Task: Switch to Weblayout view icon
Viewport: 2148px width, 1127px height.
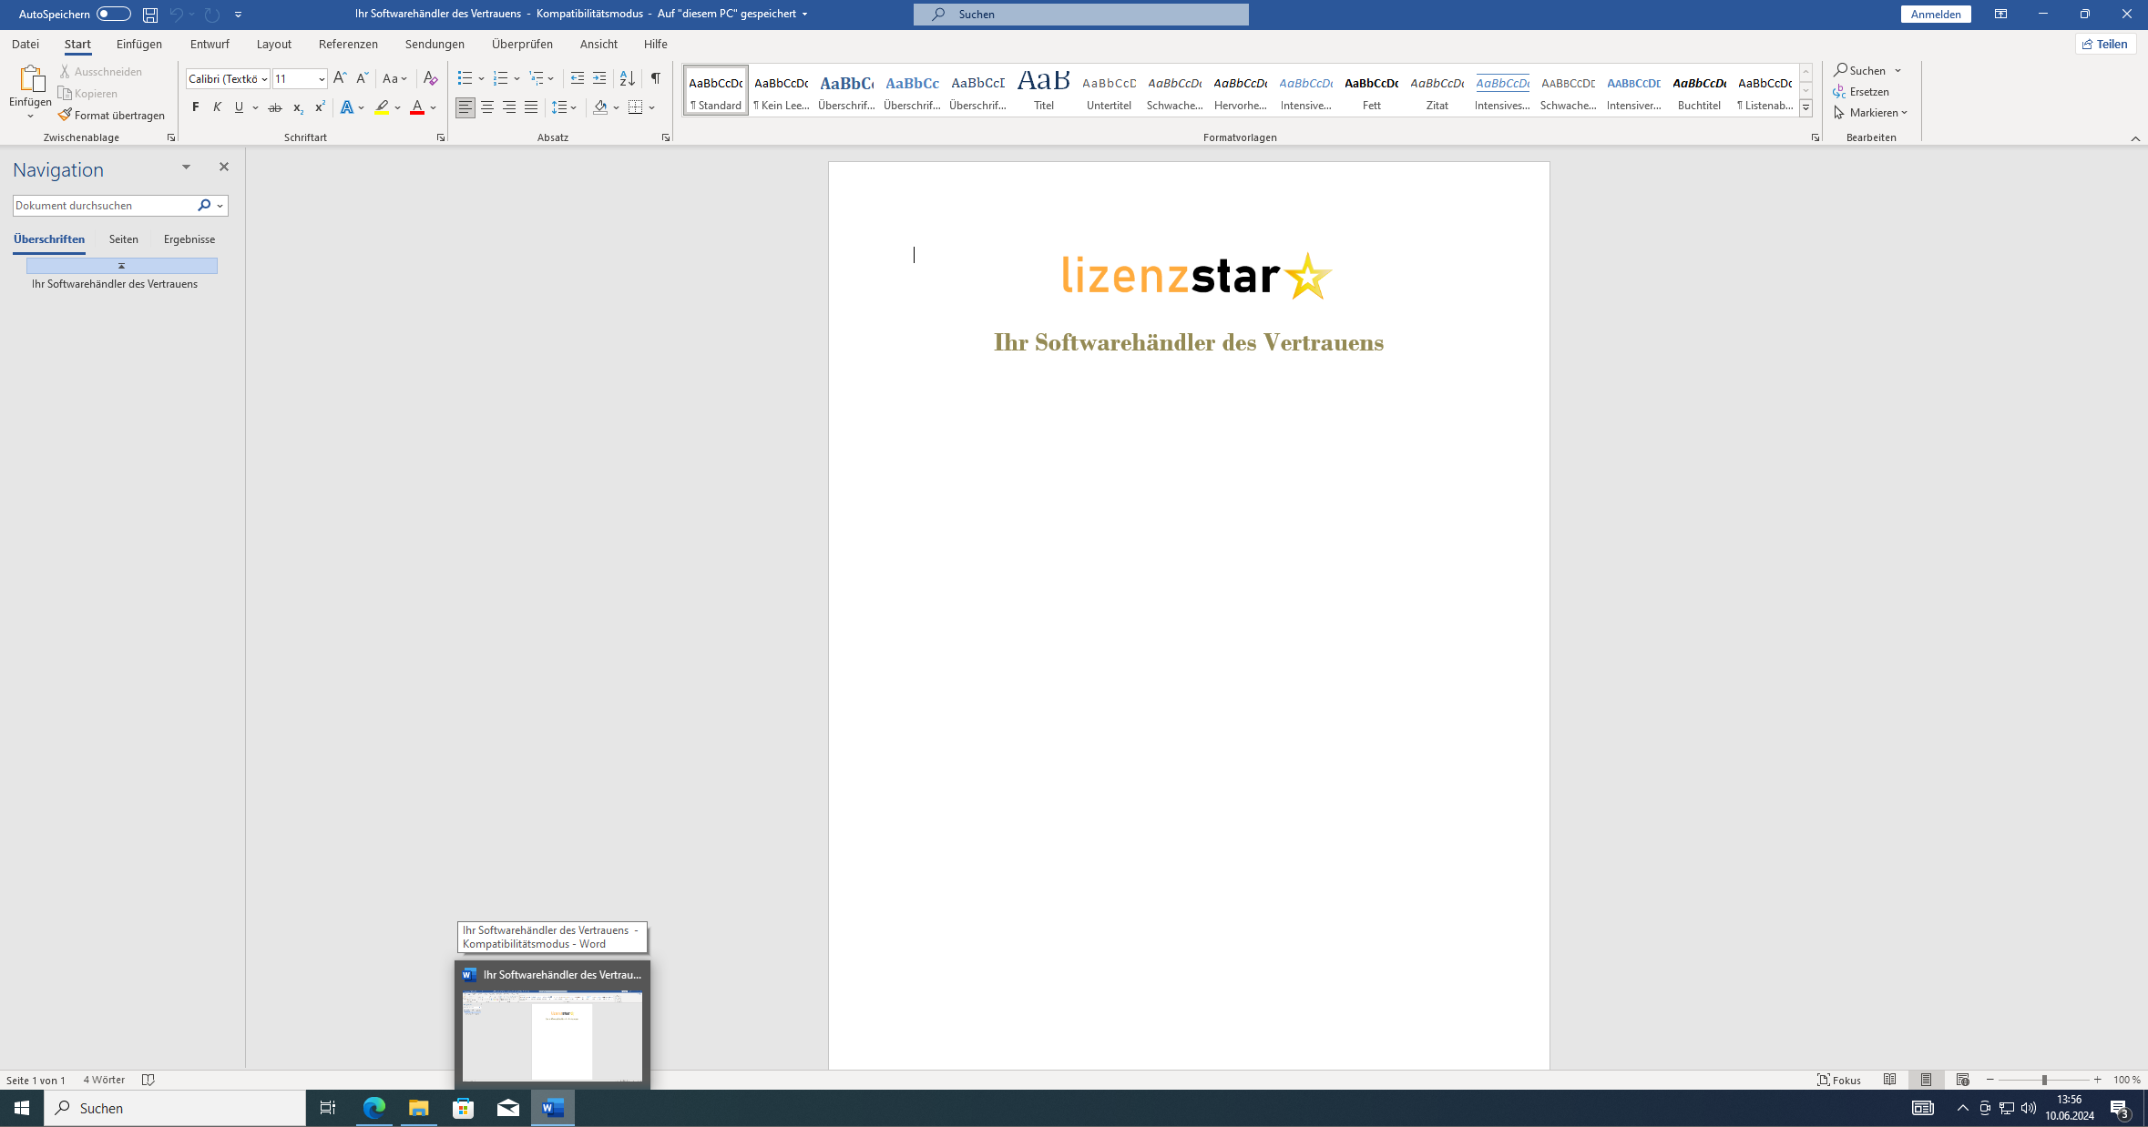Action: [1963, 1080]
